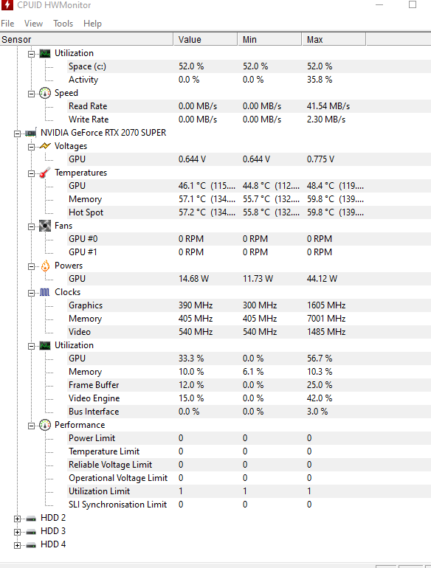Image resolution: width=431 pixels, height=568 pixels.
Task: Click the Temperatures thermometer icon
Action: (x=45, y=173)
